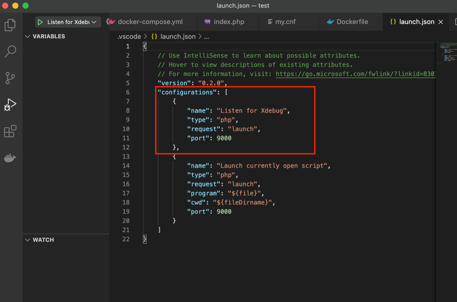
Task: Start debugging with green play icon
Action: click(x=40, y=22)
